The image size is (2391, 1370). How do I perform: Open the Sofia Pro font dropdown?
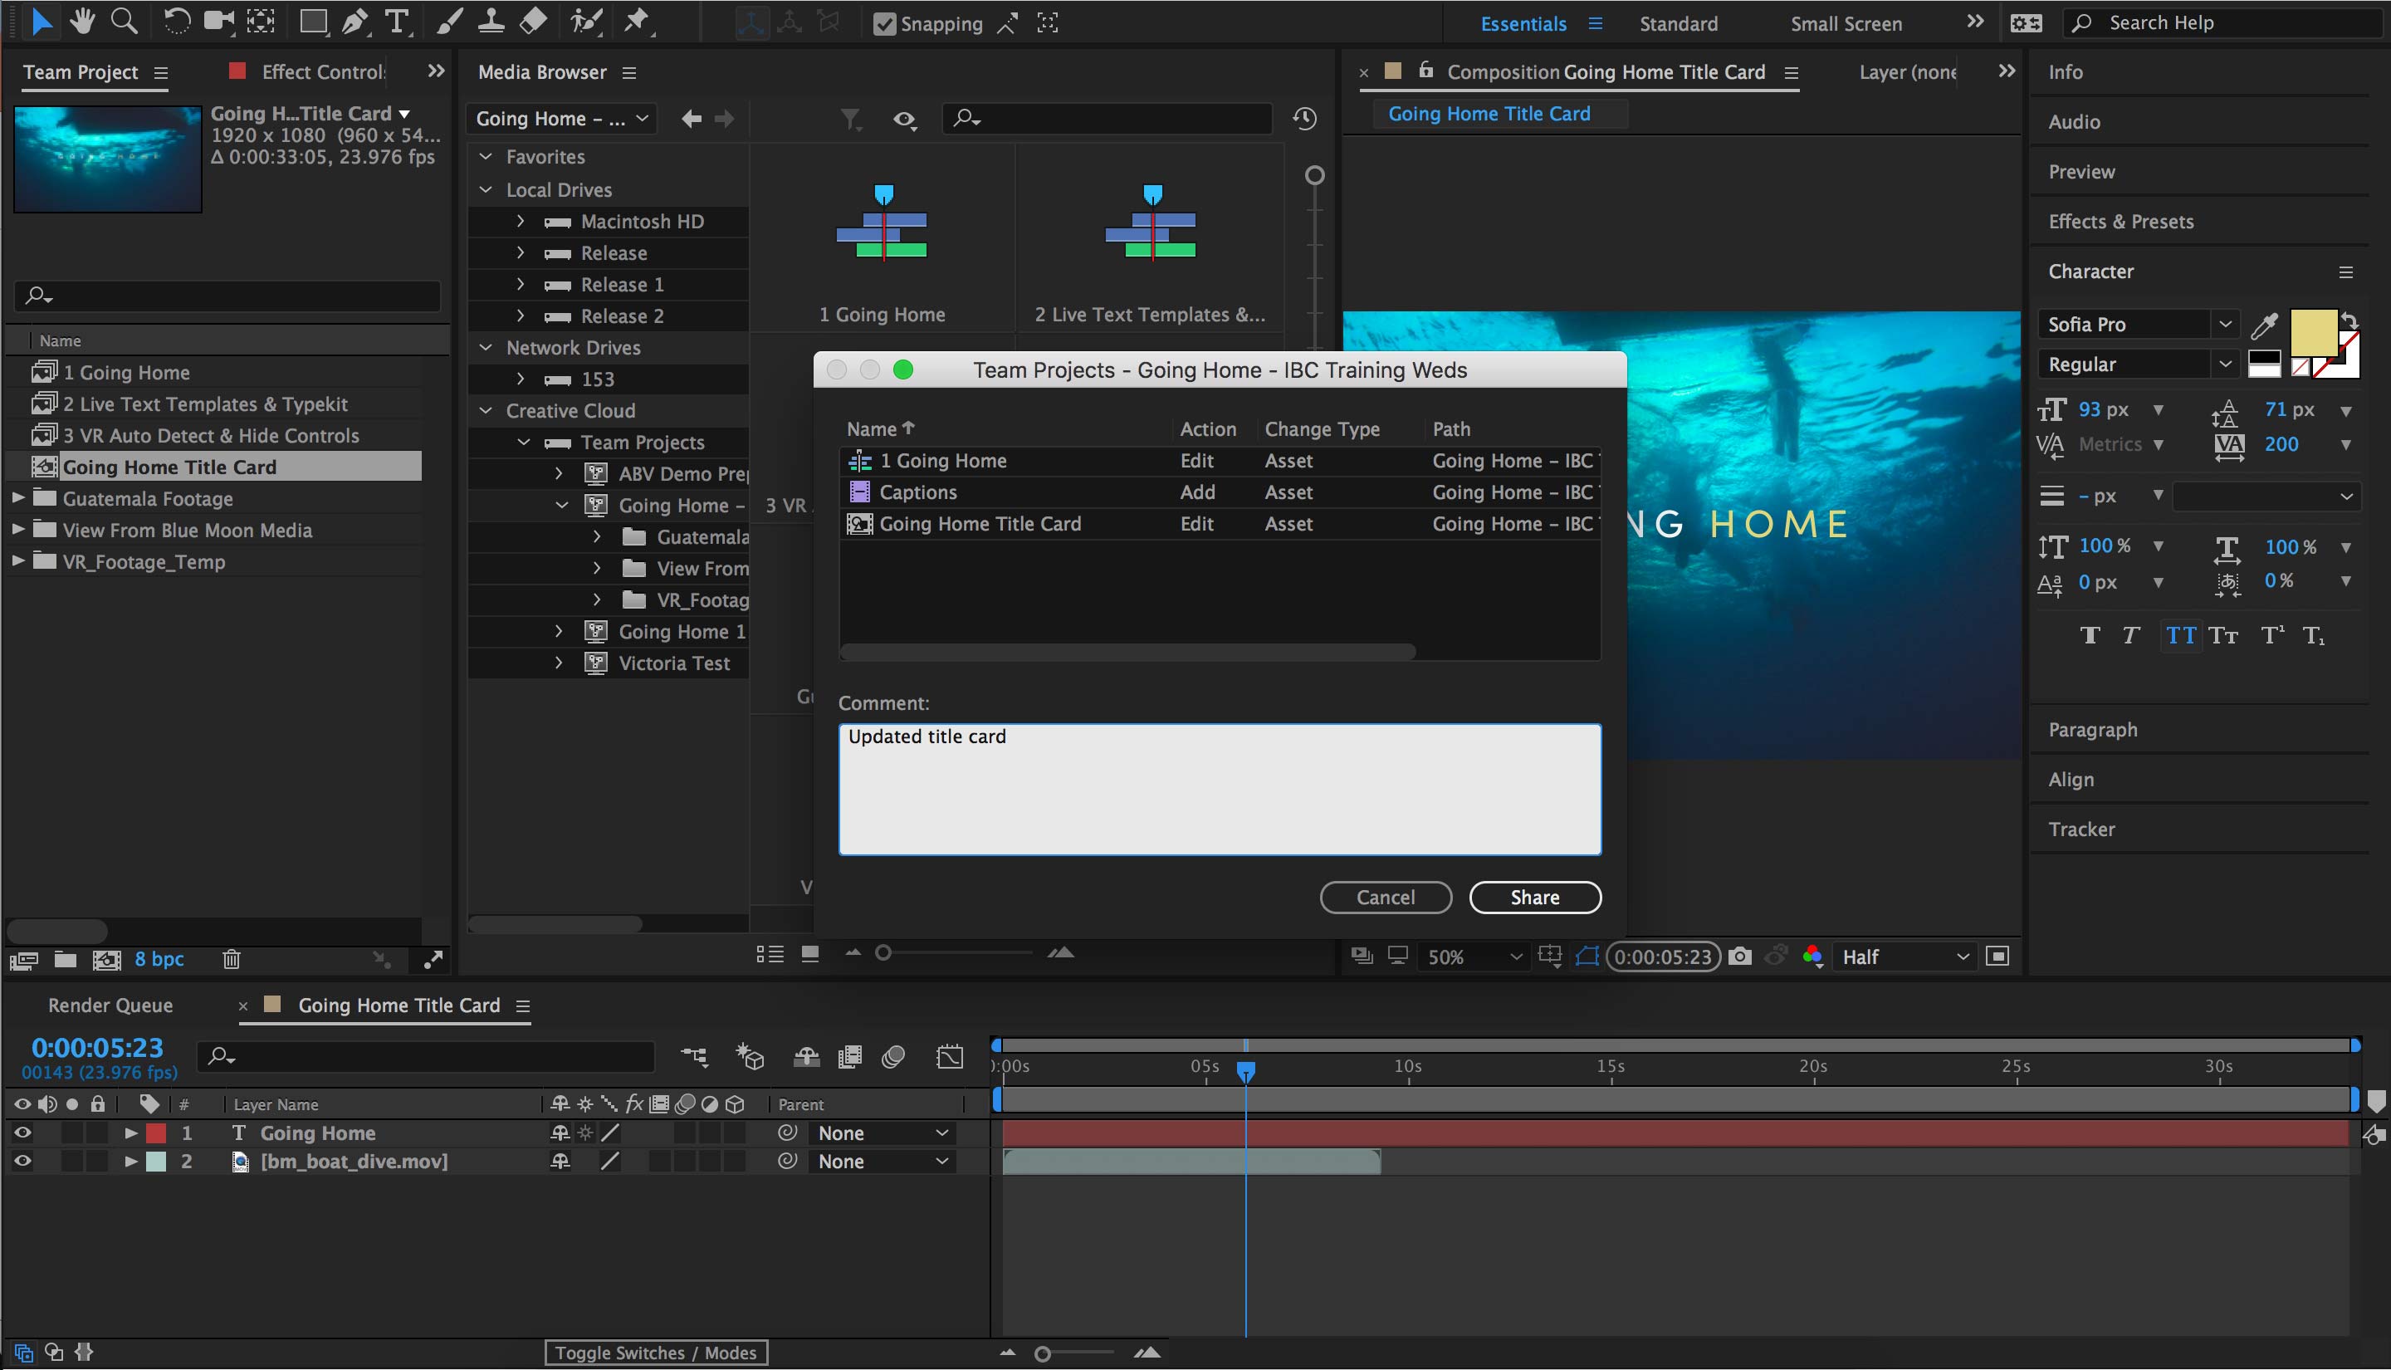tap(2226, 324)
